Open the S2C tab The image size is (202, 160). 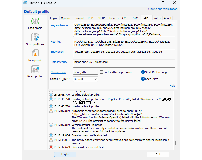point(135,18)
